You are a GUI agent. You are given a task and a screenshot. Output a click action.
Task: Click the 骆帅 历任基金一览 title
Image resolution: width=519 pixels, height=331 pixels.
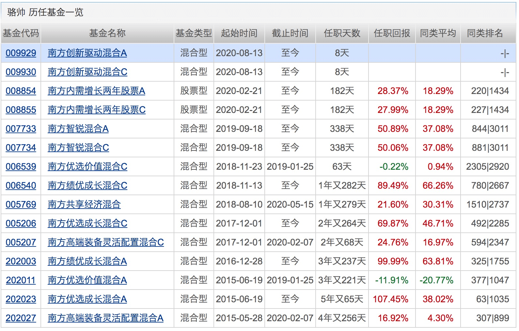coord(45,12)
